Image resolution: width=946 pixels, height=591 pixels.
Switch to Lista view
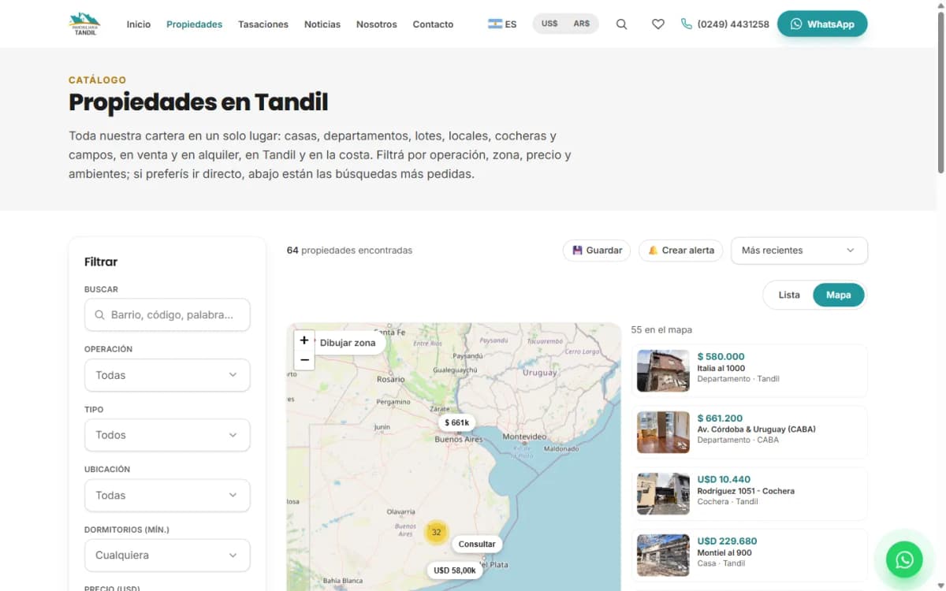789,295
